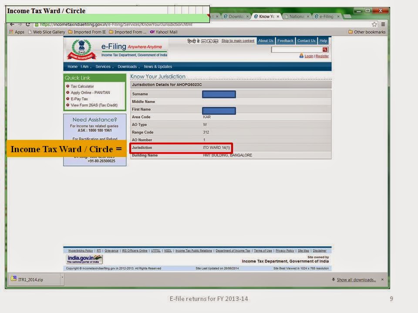
Task: Switch to the e-Filing browser tab
Action: click(326, 17)
